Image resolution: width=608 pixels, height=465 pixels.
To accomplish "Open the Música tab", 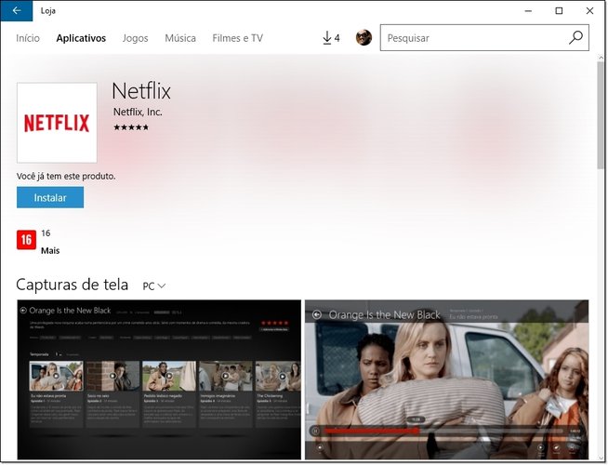I will [180, 38].
